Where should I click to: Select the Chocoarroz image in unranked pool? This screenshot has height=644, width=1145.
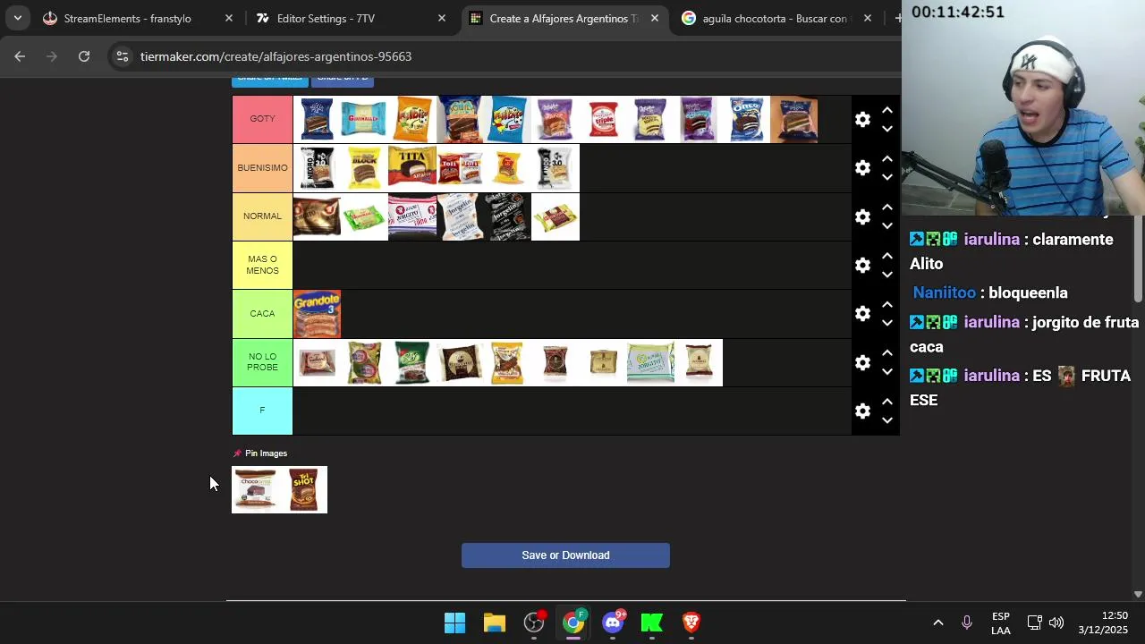pyautogui.click(x=256, y=490)
